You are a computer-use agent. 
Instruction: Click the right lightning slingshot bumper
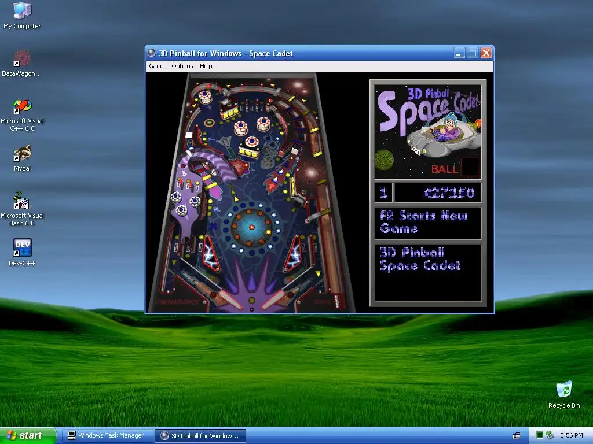click(294, 253)
